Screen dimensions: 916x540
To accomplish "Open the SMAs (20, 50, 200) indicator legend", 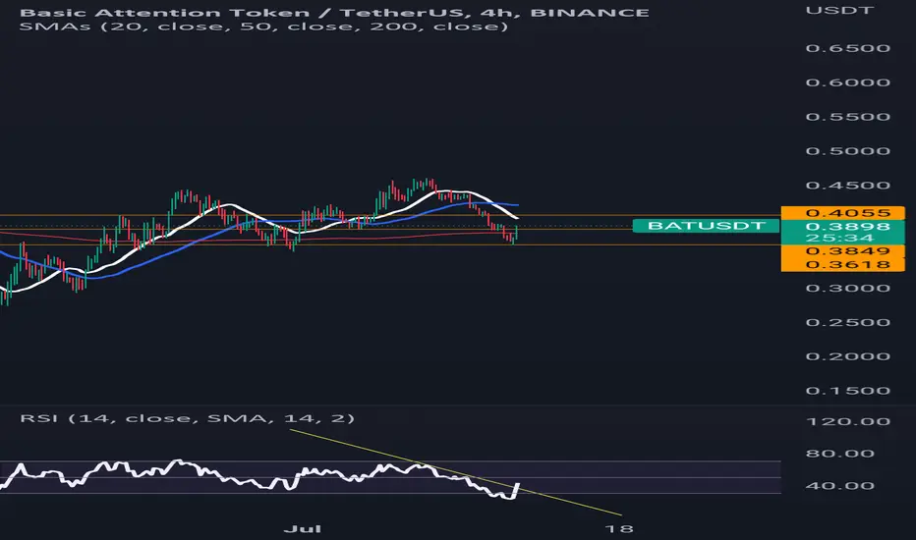I will [x=263, y=27].
